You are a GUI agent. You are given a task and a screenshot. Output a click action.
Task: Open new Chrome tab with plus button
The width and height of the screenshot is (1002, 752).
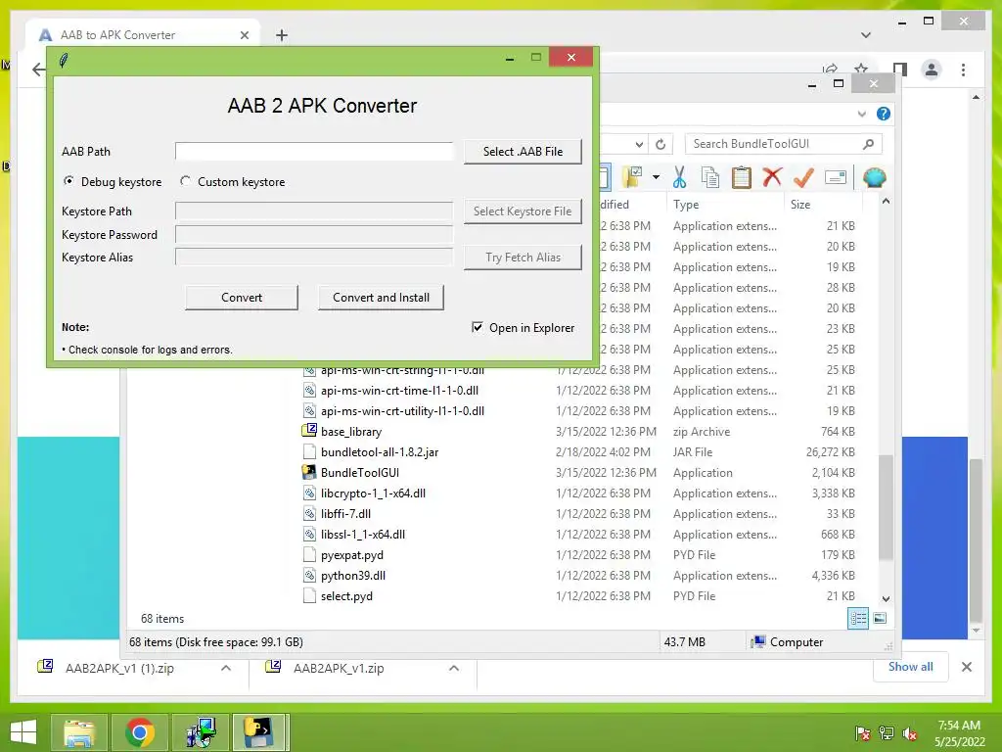click(x=282, y=35)
